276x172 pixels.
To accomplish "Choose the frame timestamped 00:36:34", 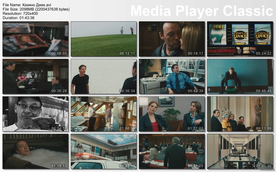I will click(x=103, y=76).
